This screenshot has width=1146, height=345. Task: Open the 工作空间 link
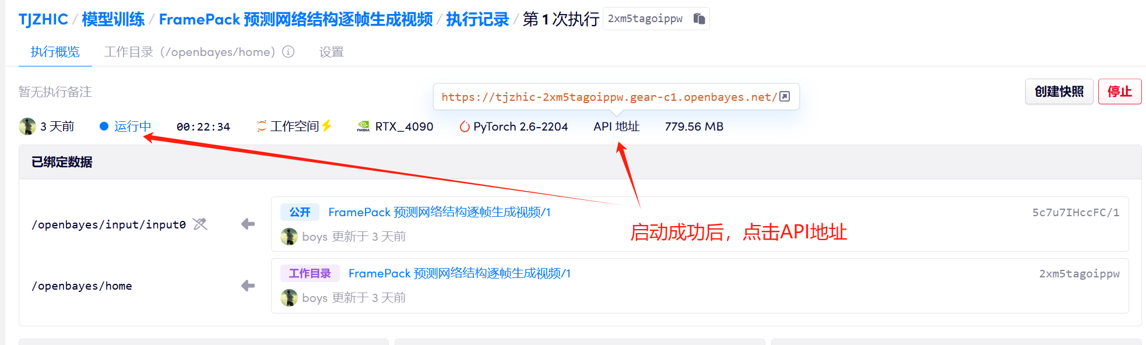(x=294, y=126)
